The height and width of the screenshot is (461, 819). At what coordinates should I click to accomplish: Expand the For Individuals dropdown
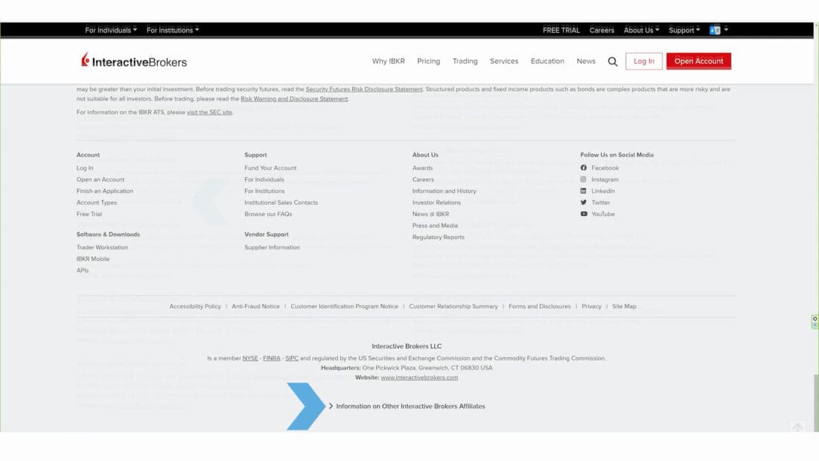(111, 31)
